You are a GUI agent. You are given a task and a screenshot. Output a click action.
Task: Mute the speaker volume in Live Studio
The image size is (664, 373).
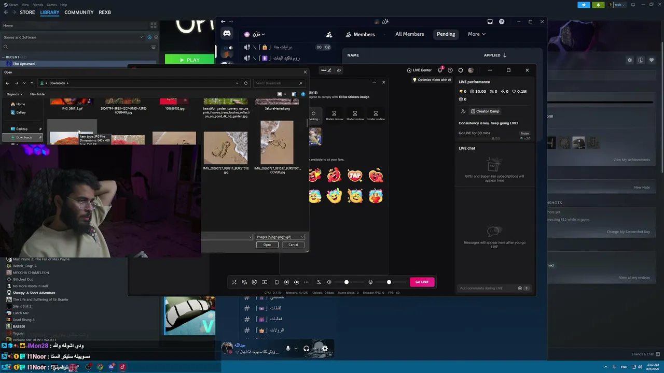tap(329, 282)
